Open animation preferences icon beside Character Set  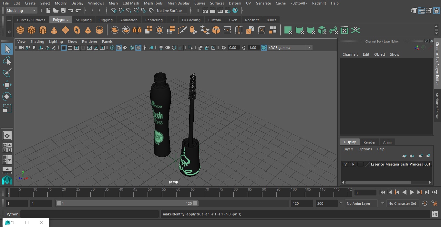coord(434,203)
